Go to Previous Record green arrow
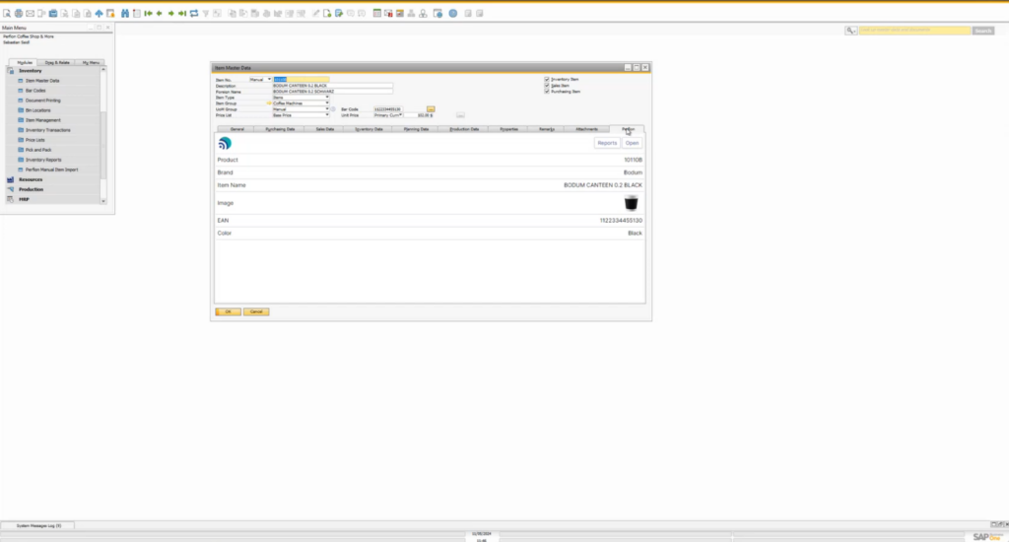The height and width of the screenshot is (542, 1009). click(x=159, y=13)
